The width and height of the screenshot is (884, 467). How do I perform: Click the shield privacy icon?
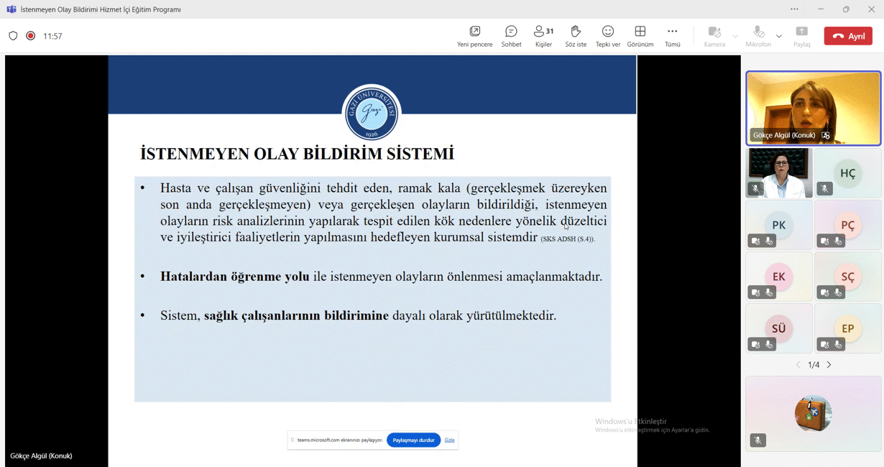(13, 36)
